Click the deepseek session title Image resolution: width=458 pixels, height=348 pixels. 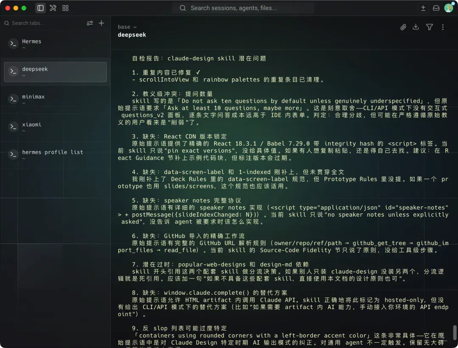132,35
